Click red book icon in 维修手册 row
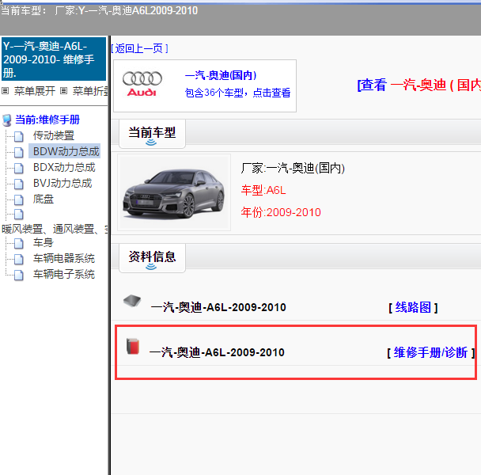 click(x=133, y=346)
